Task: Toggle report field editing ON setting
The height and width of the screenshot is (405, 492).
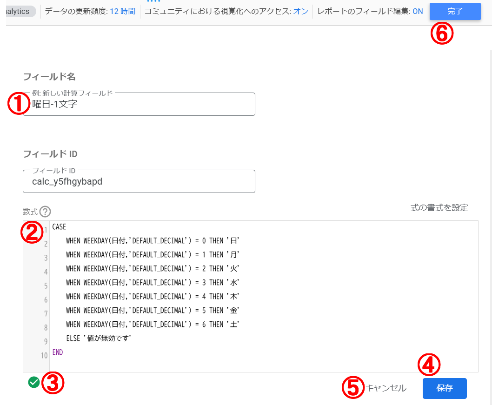Action: pyautogui.click(x=418, y=11)
